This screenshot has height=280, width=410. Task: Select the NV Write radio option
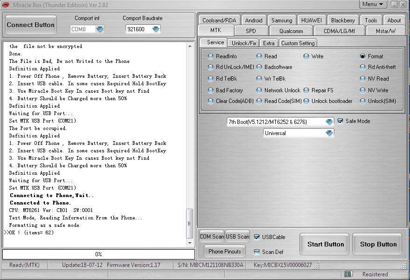point(363,90)
